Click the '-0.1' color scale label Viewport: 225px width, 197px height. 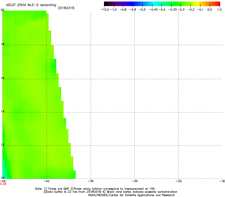(x=200, y=10)
